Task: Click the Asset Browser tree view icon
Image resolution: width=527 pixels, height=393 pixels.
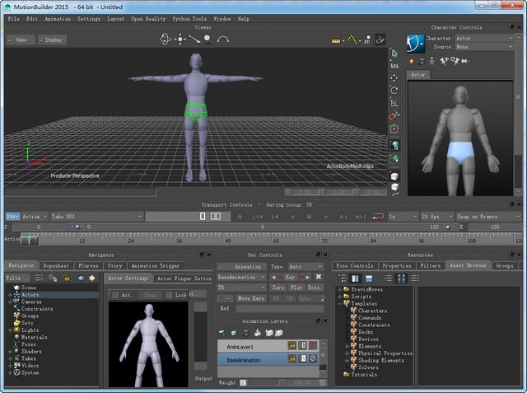Action: (343, 278)
